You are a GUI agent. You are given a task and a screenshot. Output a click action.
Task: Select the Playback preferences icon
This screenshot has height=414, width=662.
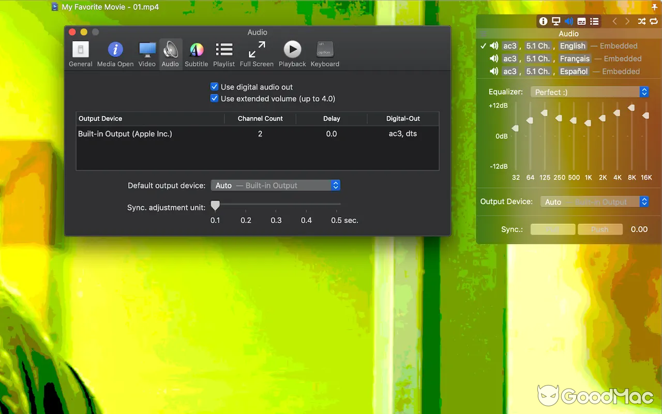coord(292,52)
